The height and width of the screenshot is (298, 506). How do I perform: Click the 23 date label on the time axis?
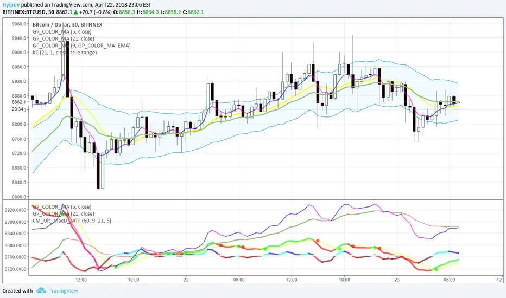pyautogui.click(x=397, y=280)
